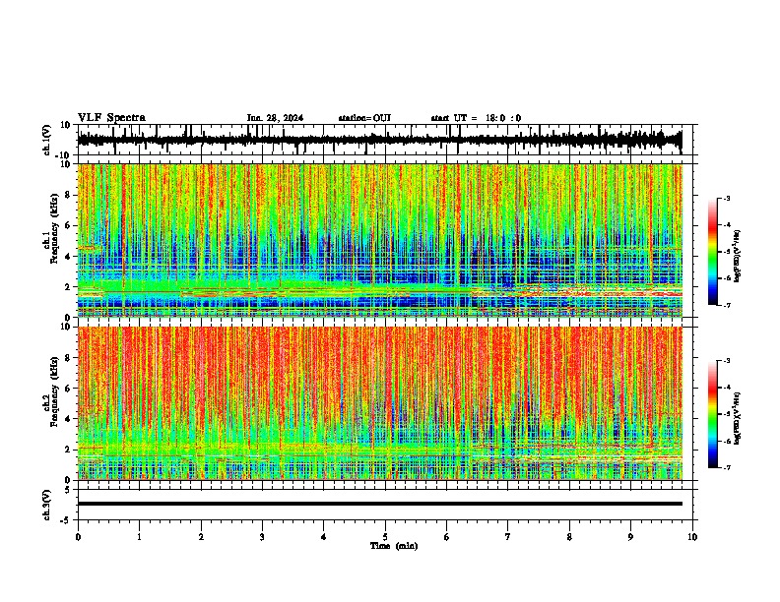Image resolution: width=780 pixels, height=602 pixels.
Task: Click the '6' time axis tick label
Action: point(447,537)
